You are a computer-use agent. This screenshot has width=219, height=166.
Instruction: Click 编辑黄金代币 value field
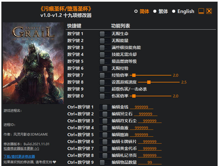150,149
